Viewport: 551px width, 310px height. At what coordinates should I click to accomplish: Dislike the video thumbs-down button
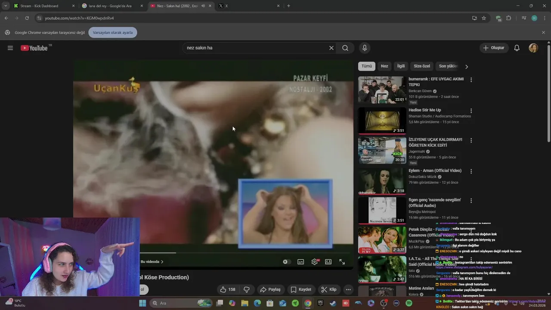(247, 289)
